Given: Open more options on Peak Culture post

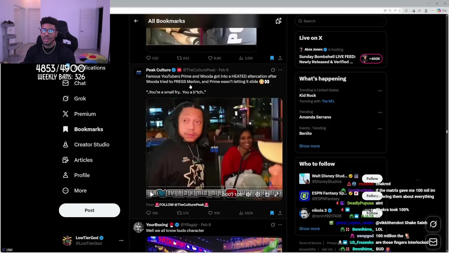Looking at the screenshot, I should pos(280,70).
